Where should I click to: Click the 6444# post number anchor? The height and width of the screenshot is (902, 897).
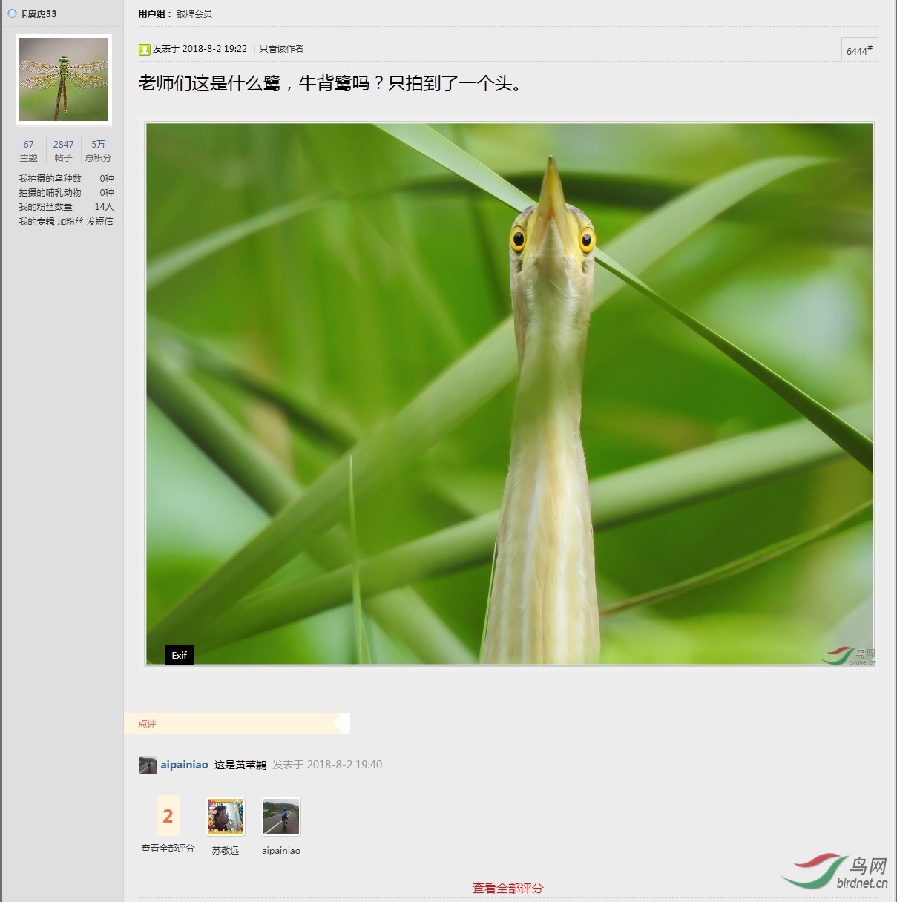(860, 50)
